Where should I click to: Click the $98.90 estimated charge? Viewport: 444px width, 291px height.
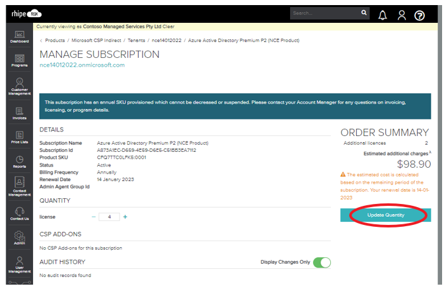tap(413, 164)
